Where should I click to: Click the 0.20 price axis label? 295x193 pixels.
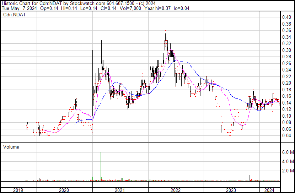tap(286, 83)
